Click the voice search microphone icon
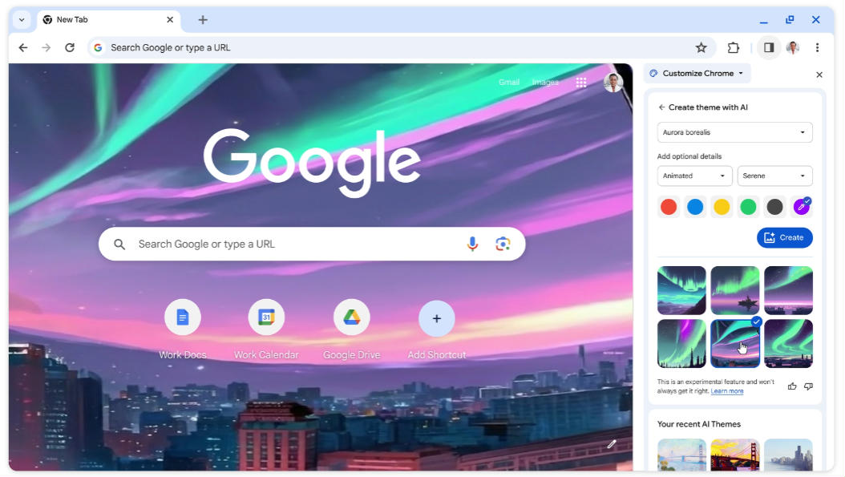Image resolution: width=845 pixels, height=477 pixels. [x=472, y=245]
